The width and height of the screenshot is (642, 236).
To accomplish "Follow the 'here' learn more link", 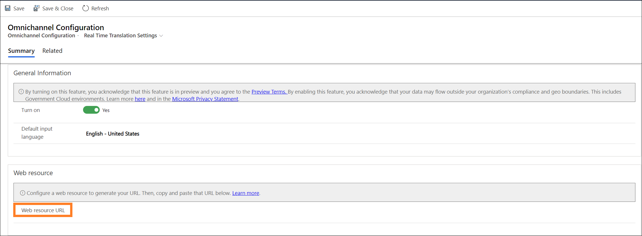I will (140, 99).
